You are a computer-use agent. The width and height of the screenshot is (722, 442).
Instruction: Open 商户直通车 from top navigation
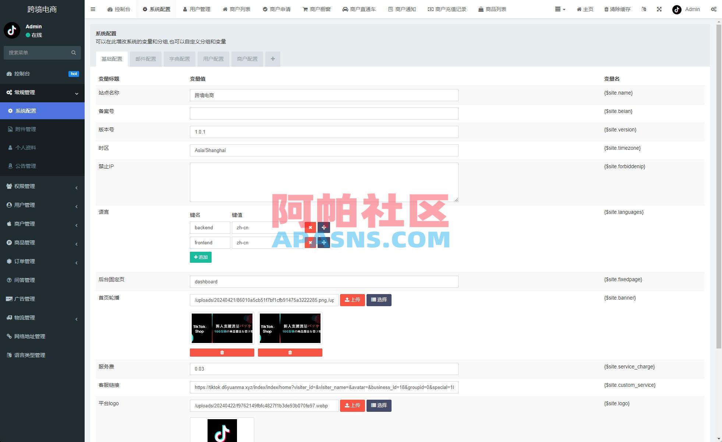(359, 9)
